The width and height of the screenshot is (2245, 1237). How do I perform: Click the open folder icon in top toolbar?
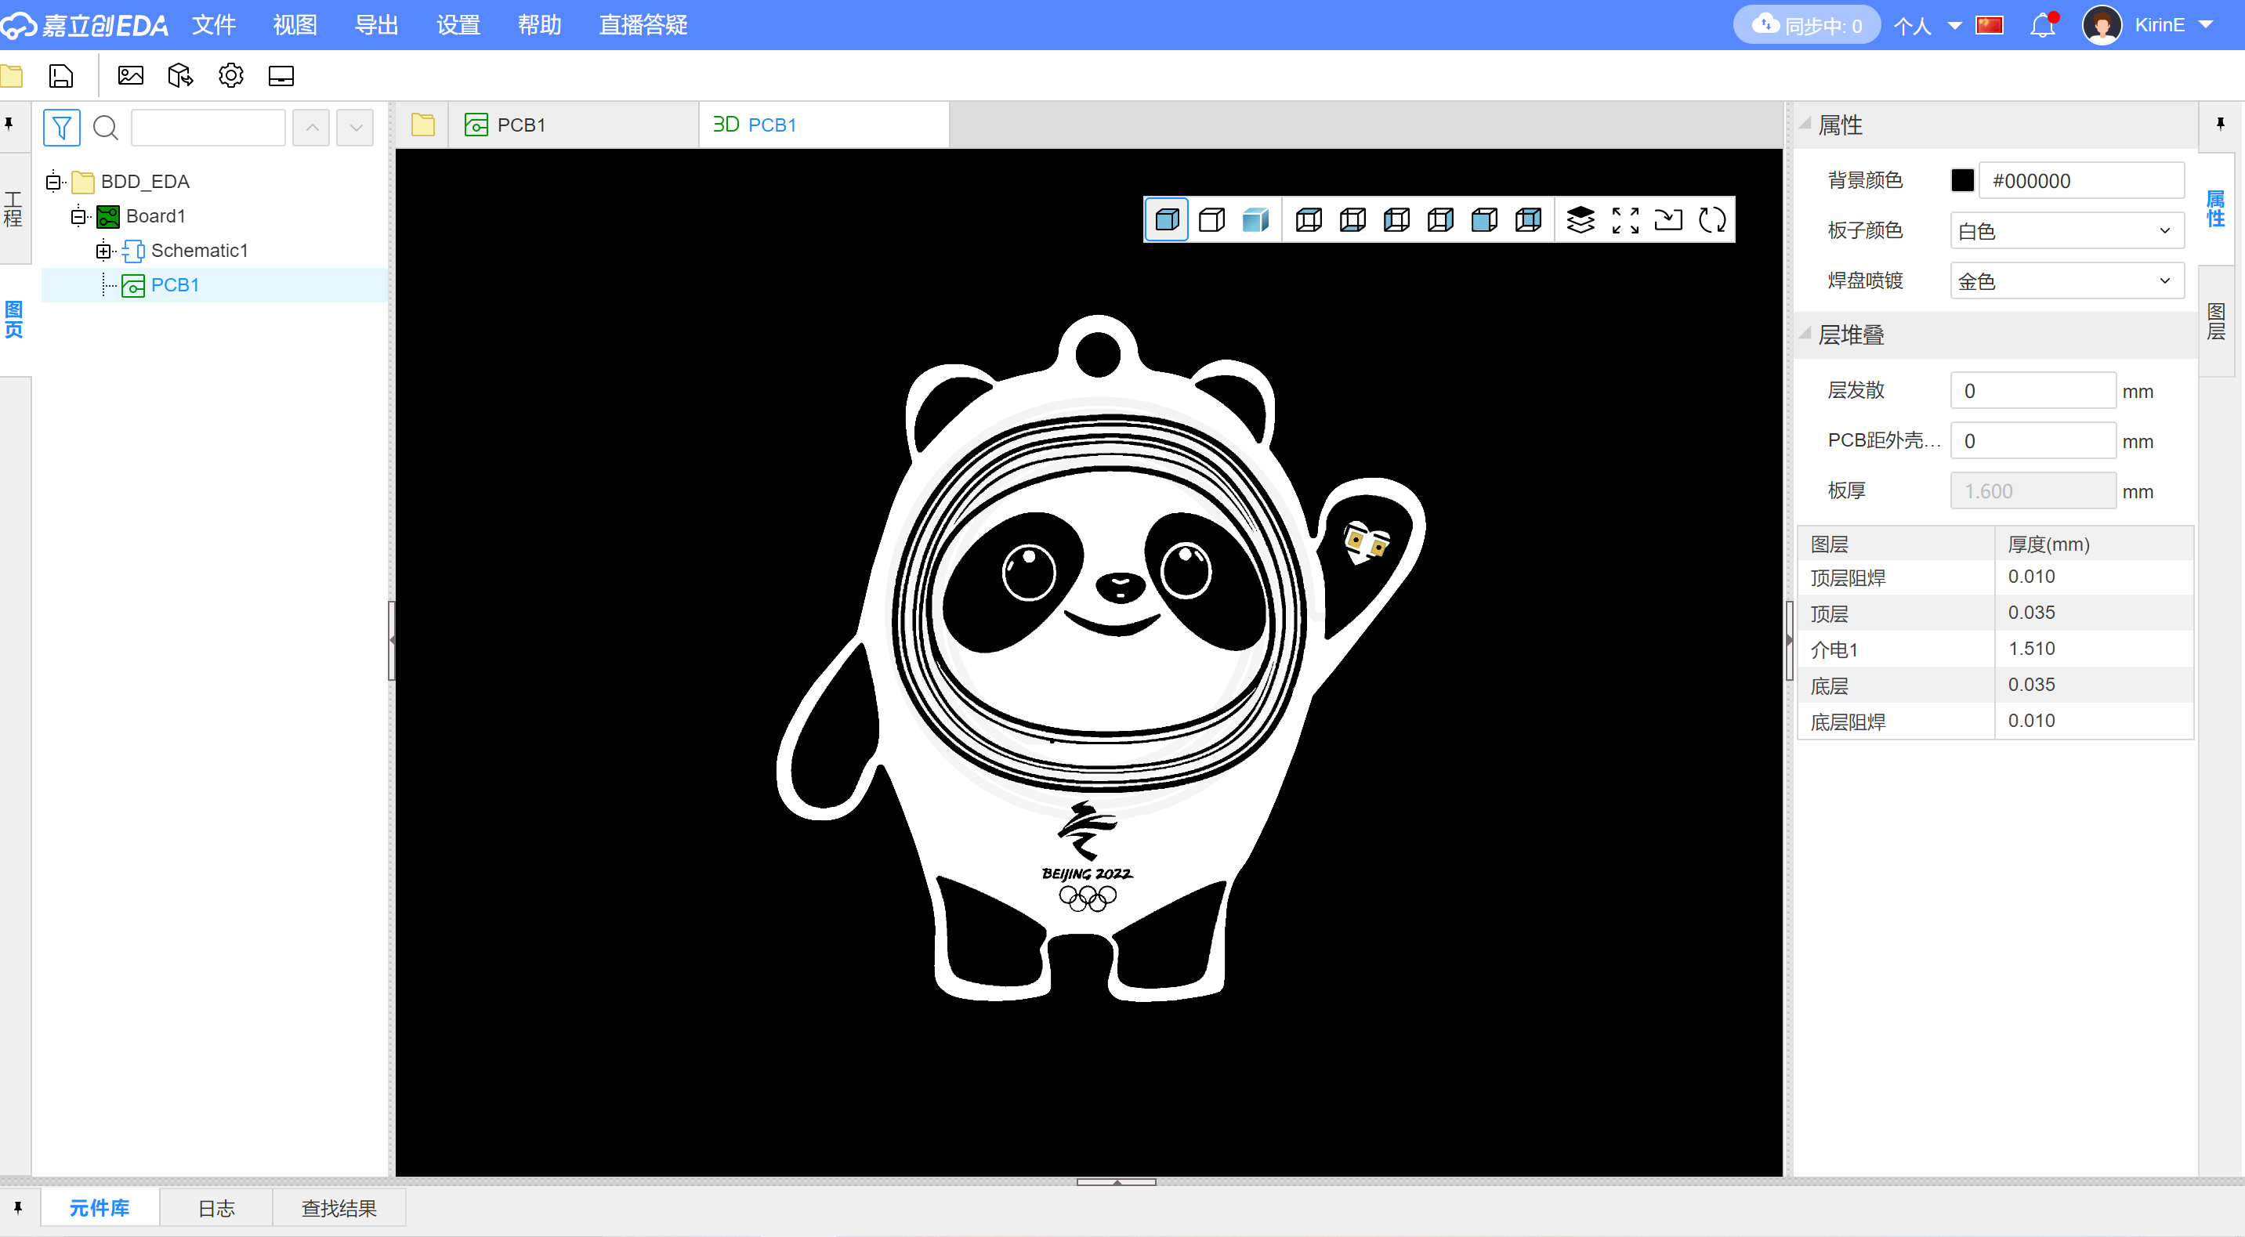(11, 76)
